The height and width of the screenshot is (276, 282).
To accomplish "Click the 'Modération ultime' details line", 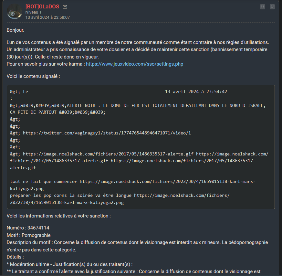I will 69,264.
